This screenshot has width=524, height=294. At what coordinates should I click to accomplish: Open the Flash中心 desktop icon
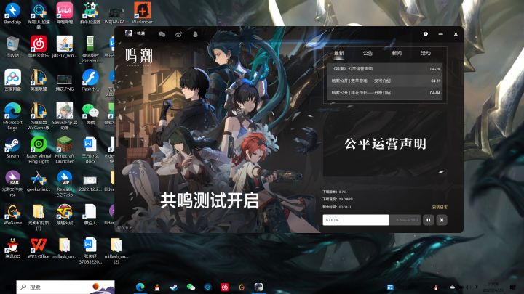90,80
